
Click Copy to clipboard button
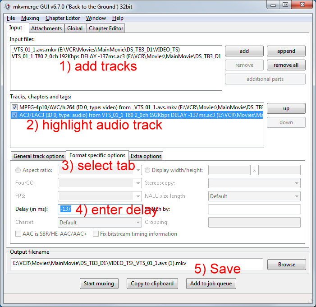(x=152, y=284)
